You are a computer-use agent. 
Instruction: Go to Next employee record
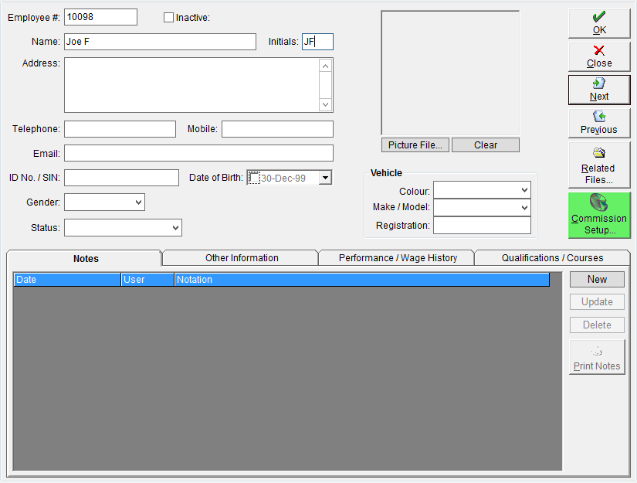[x=599, y=90]
